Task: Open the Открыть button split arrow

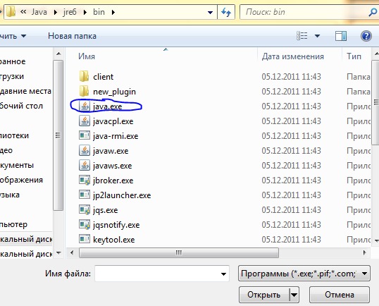Action: point(294,295)
